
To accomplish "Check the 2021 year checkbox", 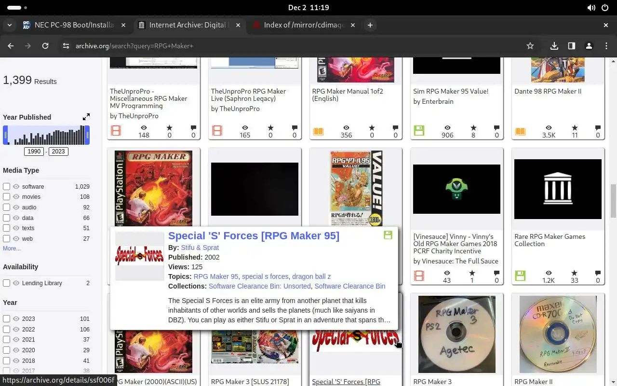I will (x=7, y=340).
